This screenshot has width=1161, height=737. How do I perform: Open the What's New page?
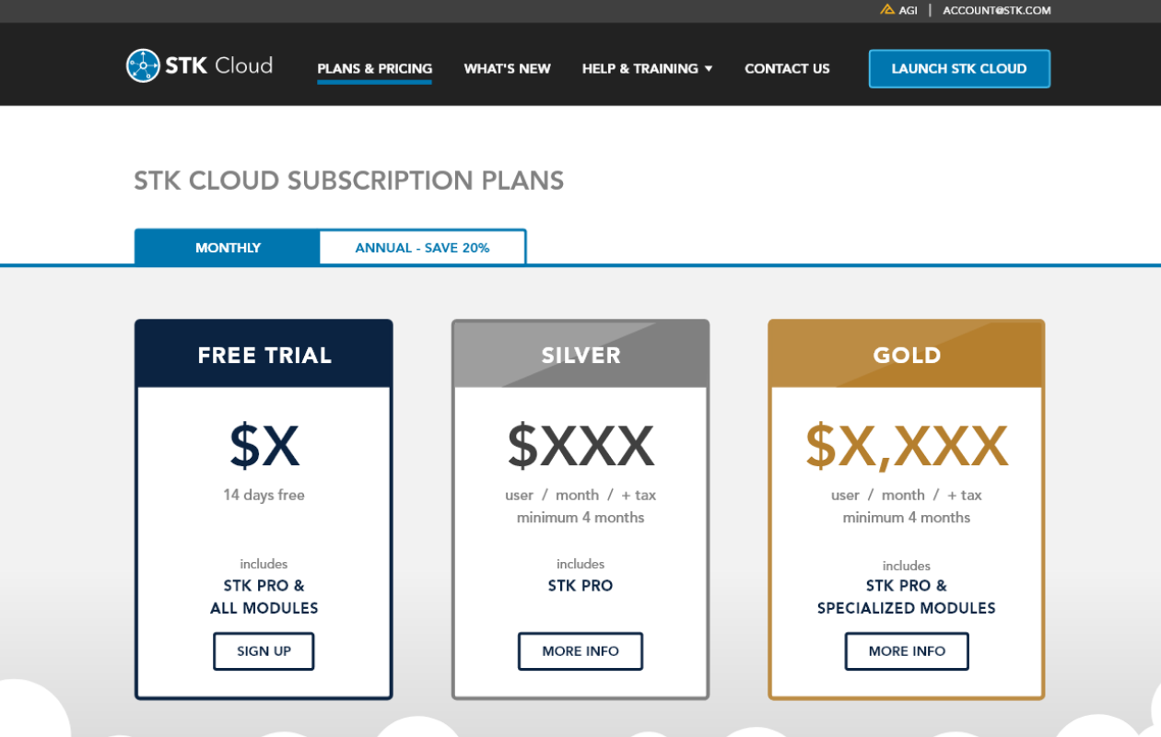point(507,68)
